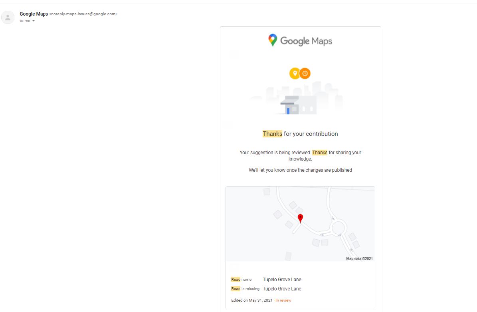Click the yellow location pin badge icon
477x312 pixels.
pos(295,73)
